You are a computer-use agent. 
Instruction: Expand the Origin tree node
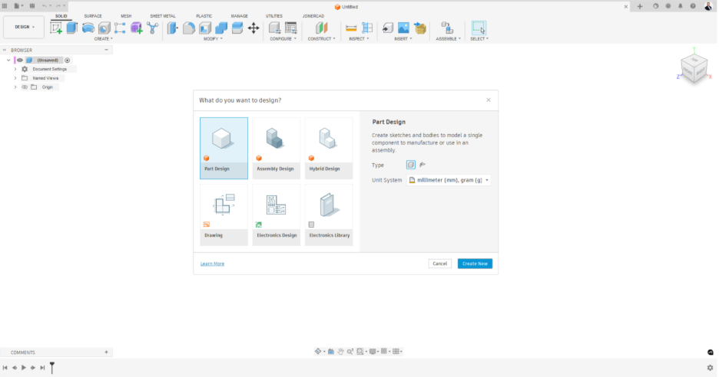tap(15, 87)
